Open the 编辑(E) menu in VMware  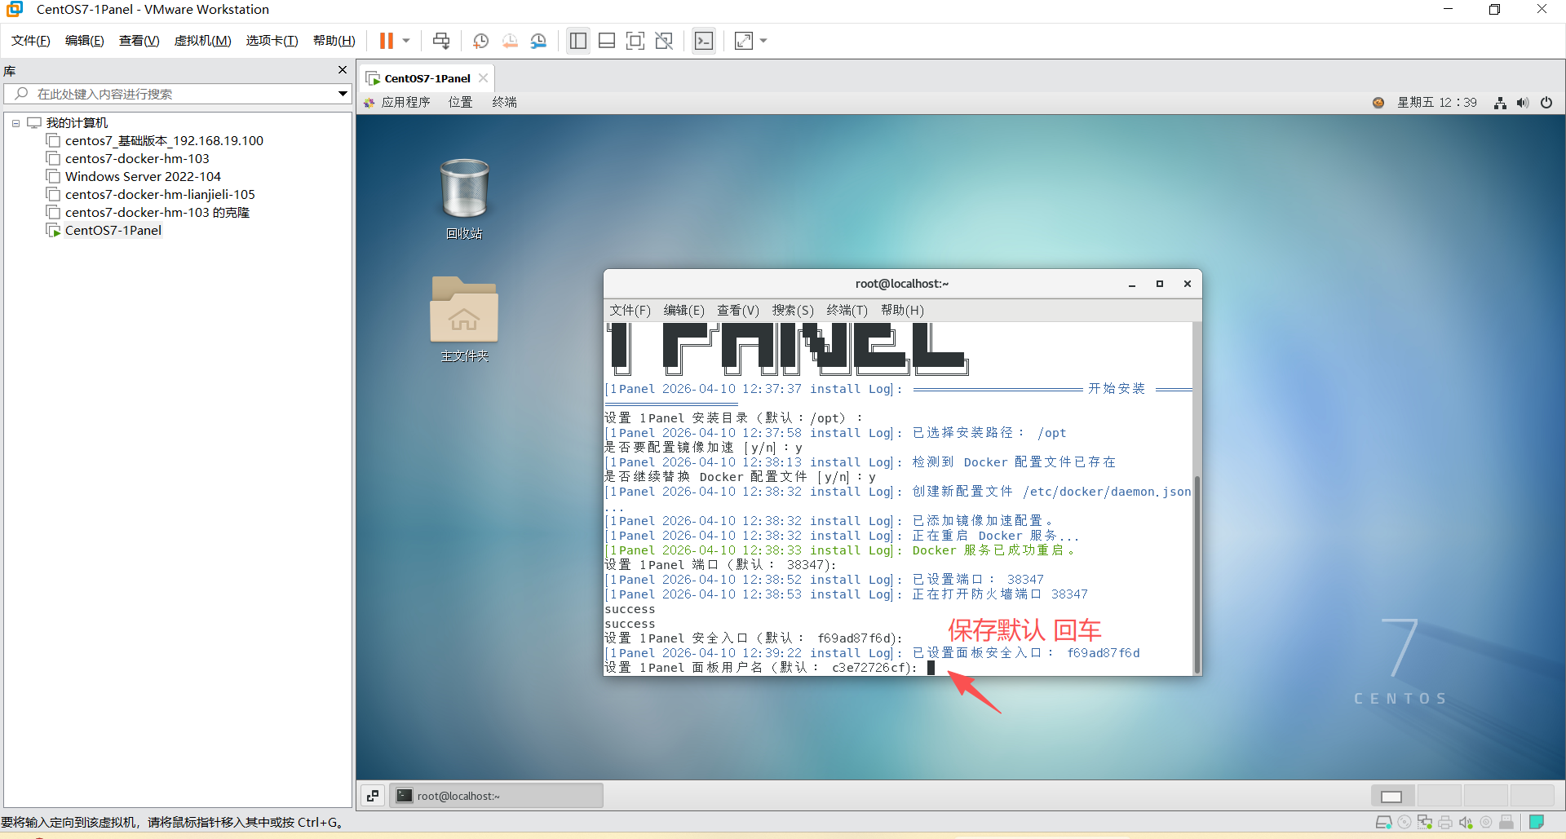(x=85, y=41)
